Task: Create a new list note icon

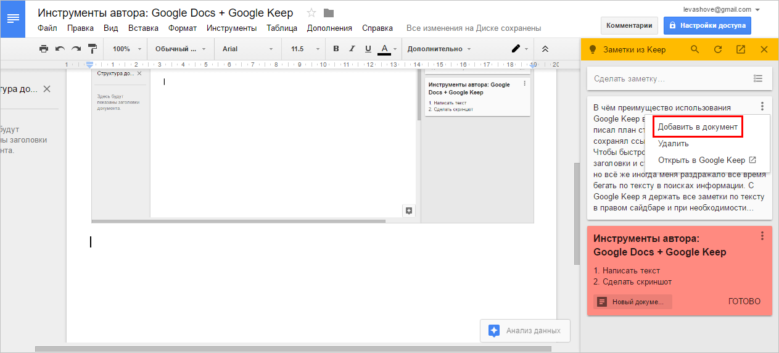Action: (758, 78)
